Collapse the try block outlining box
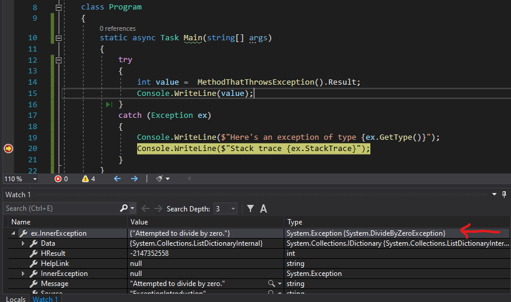Screen dimensions: 511x302 point(59,60)
